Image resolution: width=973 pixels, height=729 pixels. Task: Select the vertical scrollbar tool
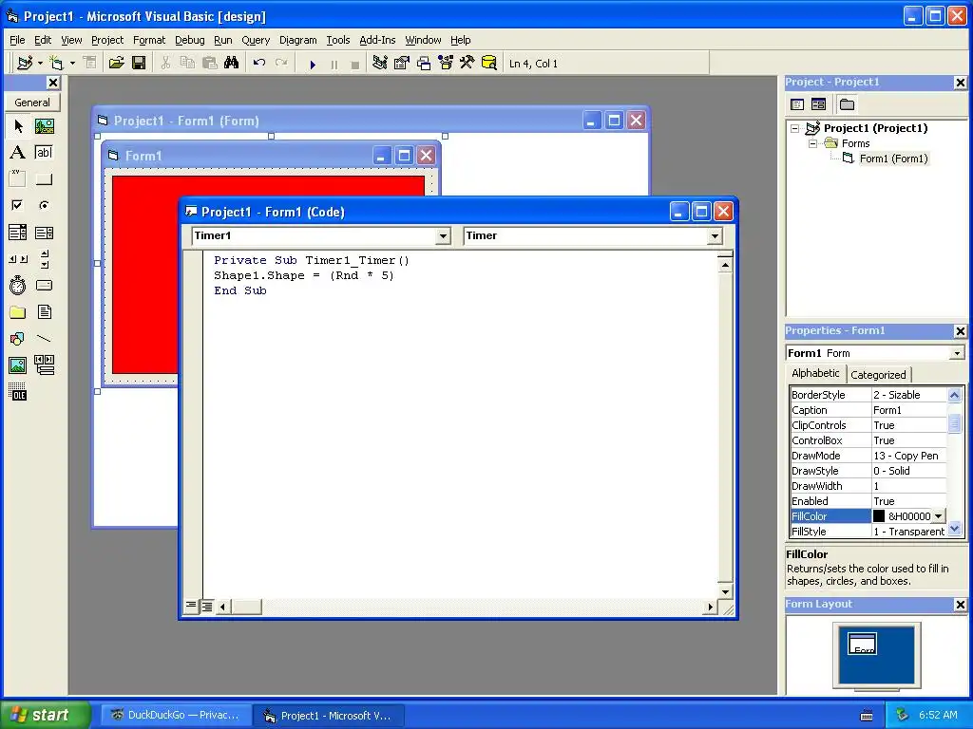tap(44, 259)
